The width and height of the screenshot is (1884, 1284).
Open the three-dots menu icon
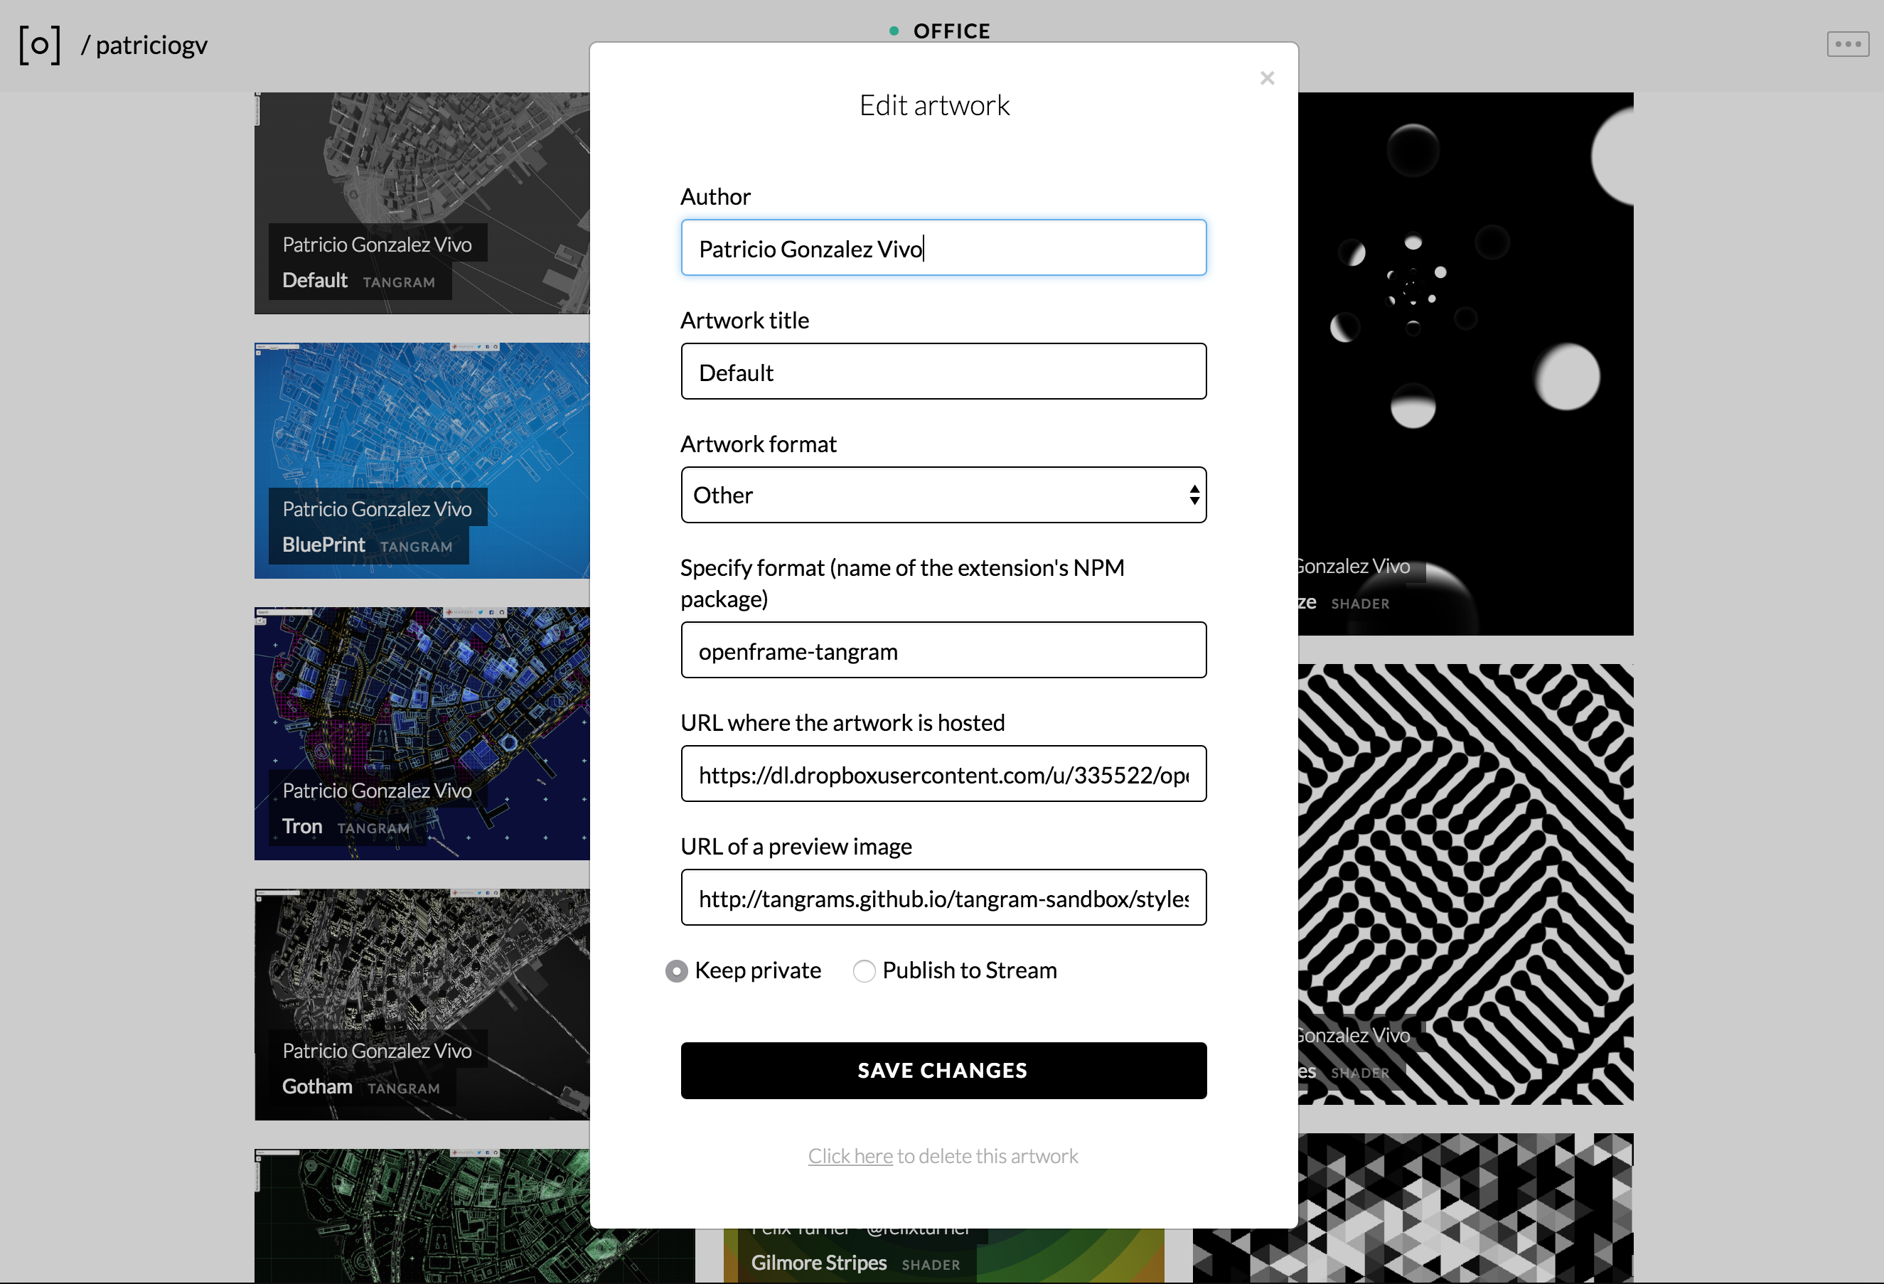pos(1847,45)
